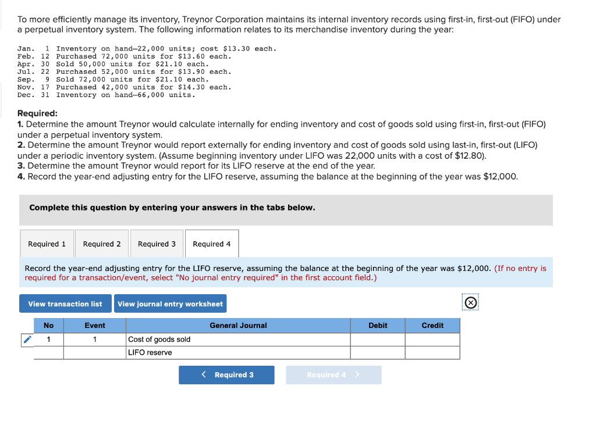Click the circled X clear-entry icon
This screenshot has width=596, height=432.
[x=470, y=302]
